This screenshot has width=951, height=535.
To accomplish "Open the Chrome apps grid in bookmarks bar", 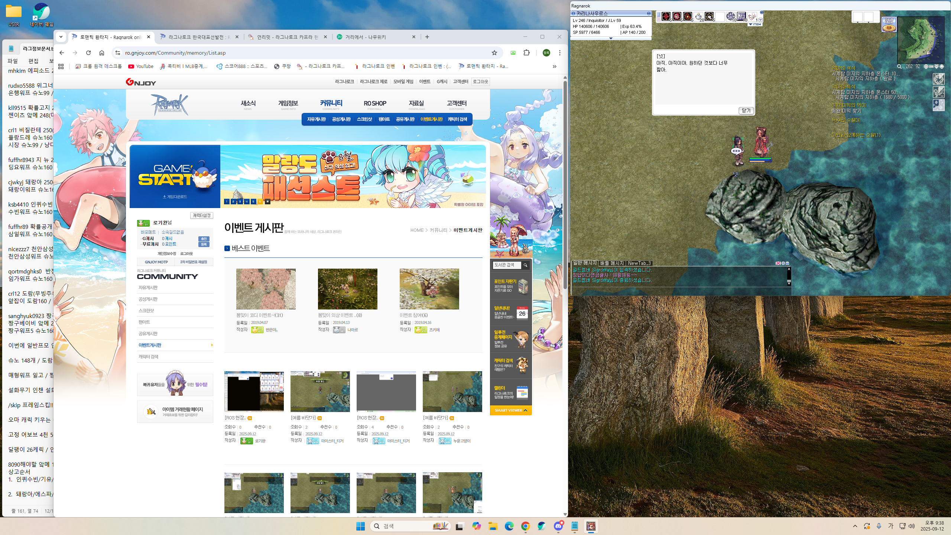I will click(x=61, y=66).
